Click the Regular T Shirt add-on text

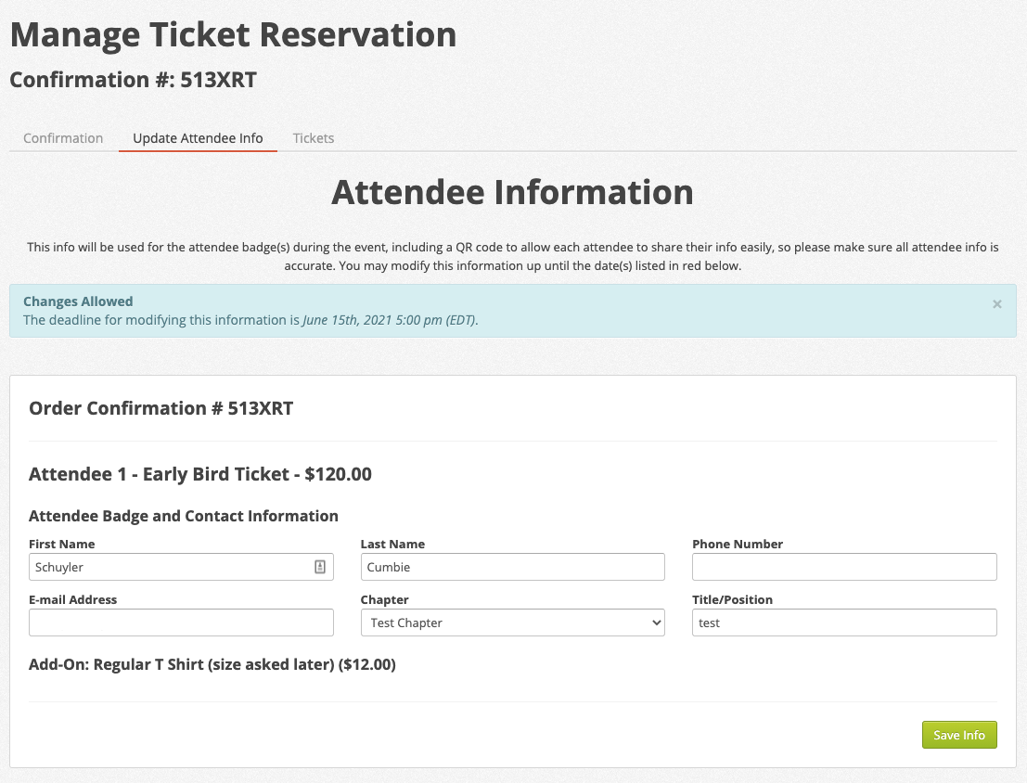pyautogui.click(x=212, y=664)
